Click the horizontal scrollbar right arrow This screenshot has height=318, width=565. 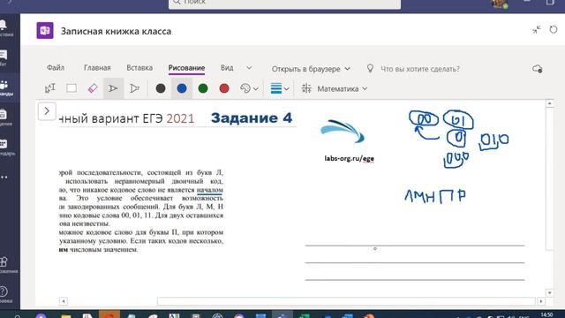[541, 301]
